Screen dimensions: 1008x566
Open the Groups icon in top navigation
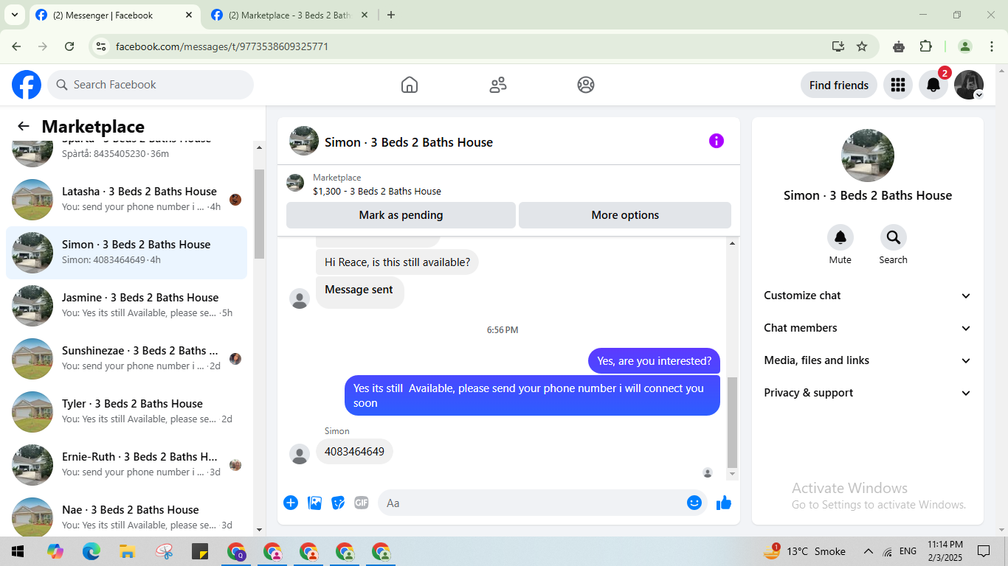(x=586, y=85)
